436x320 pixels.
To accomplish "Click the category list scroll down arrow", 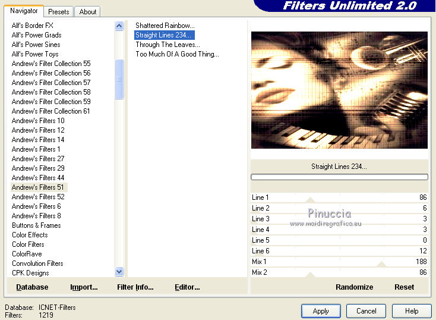I will [119, 271].
